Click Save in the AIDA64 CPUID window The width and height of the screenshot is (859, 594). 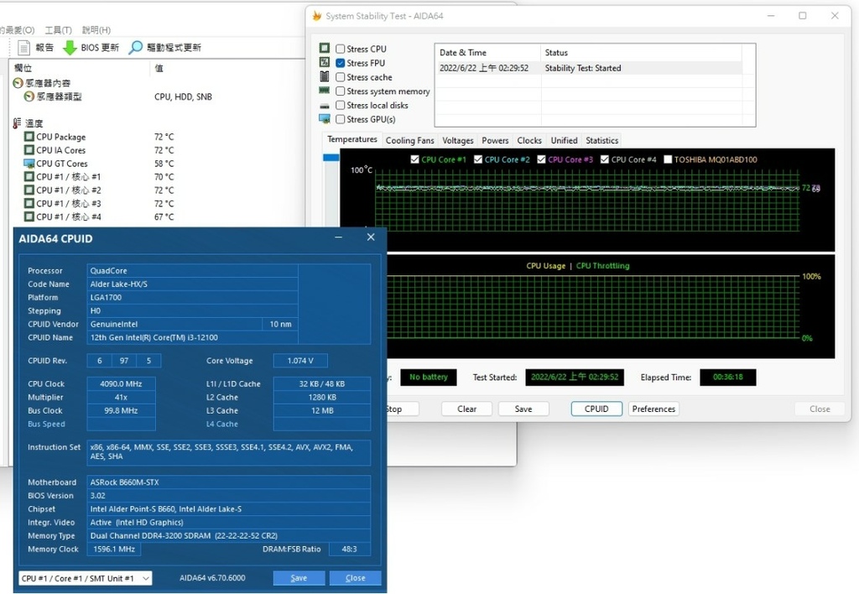point(299,578)
